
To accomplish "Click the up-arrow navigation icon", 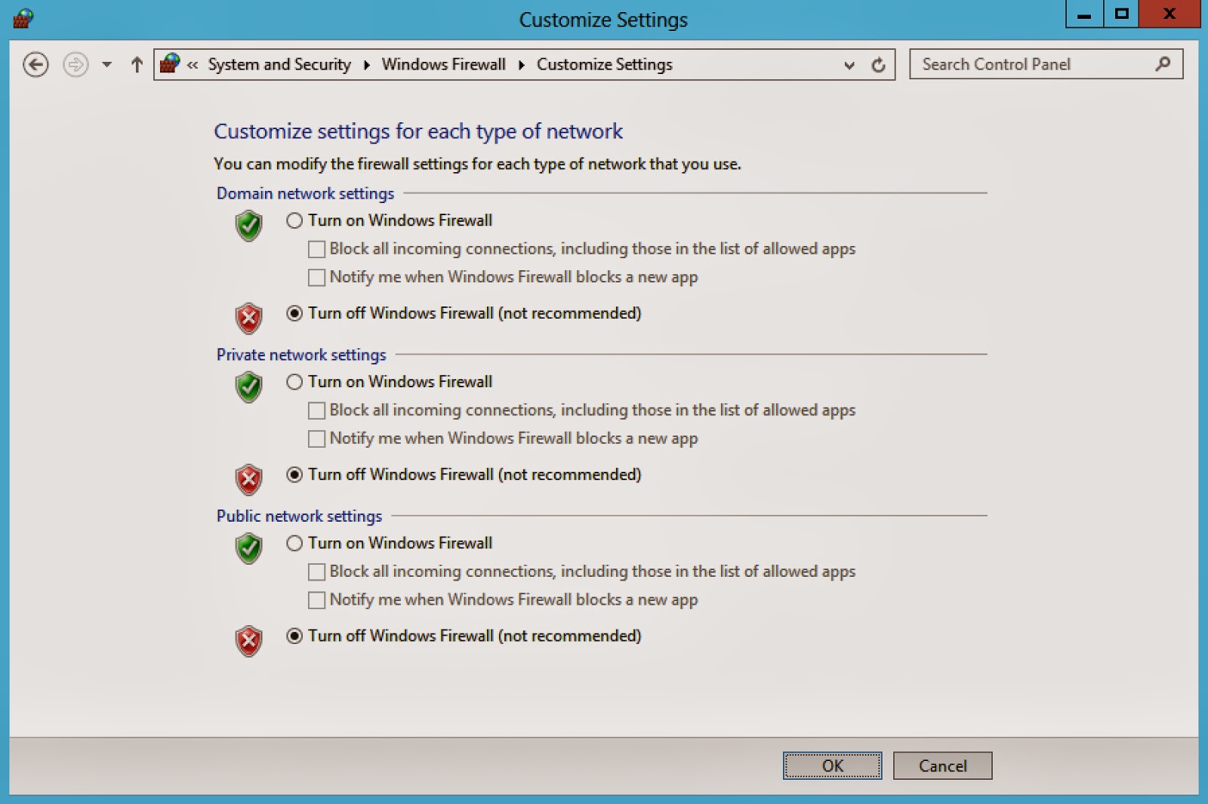I will 136,64.
